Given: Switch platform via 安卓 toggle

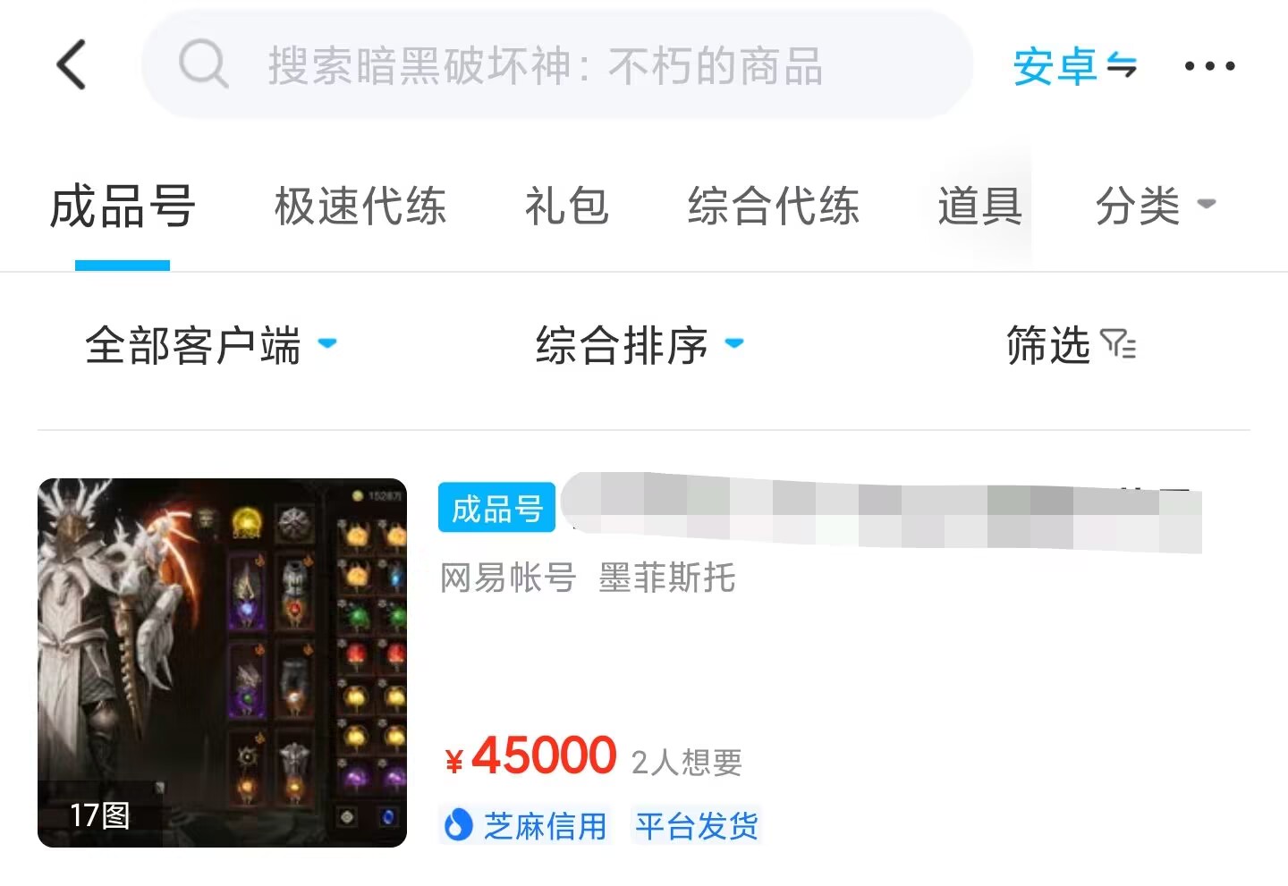Looking at the screenshot, I should pos(1074,65).
